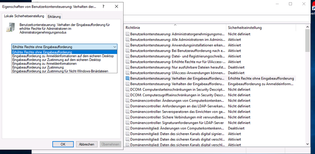Select 'Alle Administratoren im Administratorgenehmigungsmodus' policy row
This screenshot has height=154, width=315.
point(177,40)
